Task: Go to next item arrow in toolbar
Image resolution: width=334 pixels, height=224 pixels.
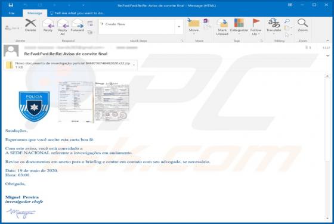Action: (69, 5)
